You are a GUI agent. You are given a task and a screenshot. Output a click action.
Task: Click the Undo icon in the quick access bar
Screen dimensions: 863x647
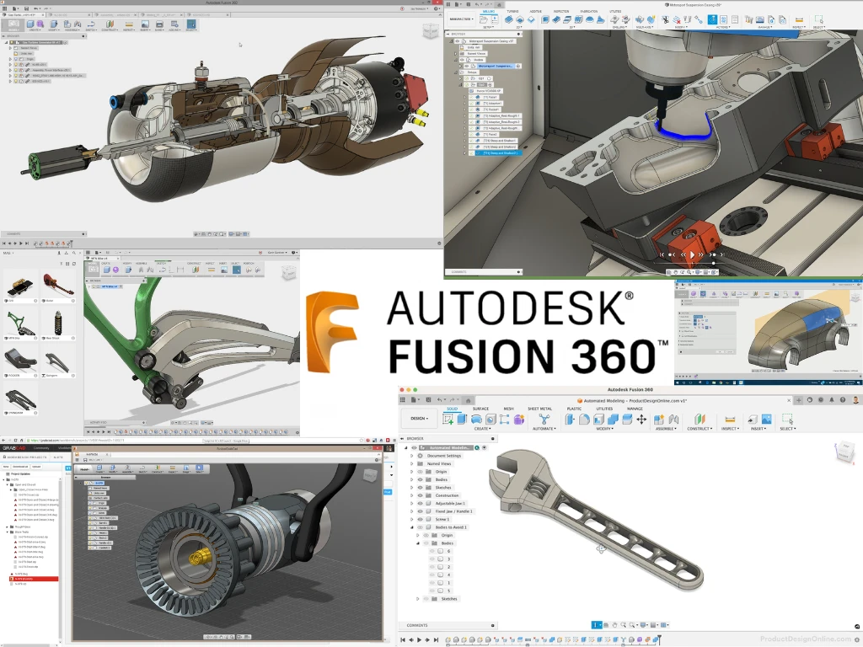441,398
